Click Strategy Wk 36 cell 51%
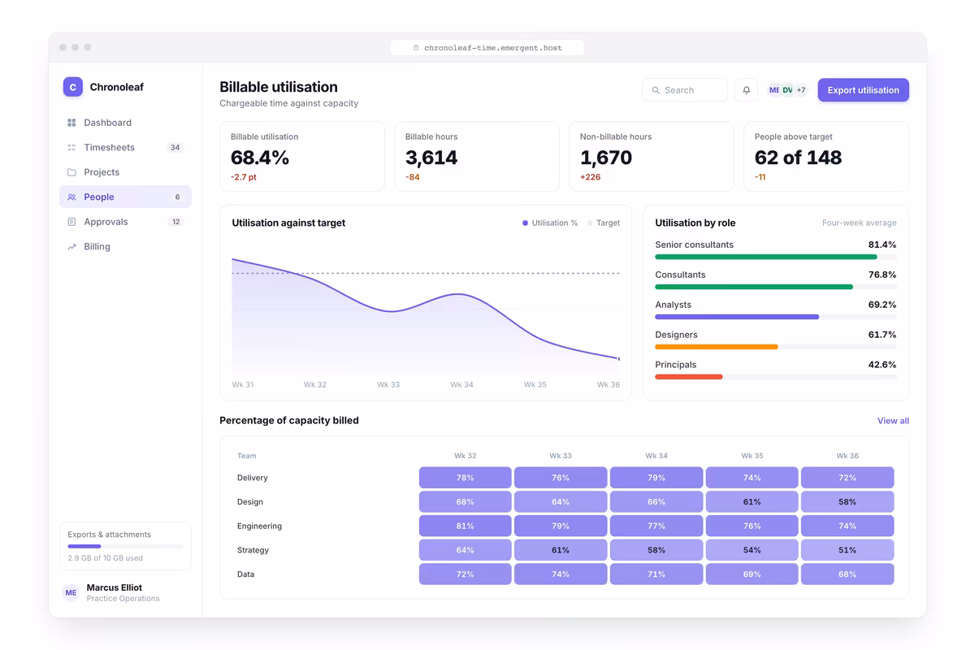 click(x=847, y=550)
